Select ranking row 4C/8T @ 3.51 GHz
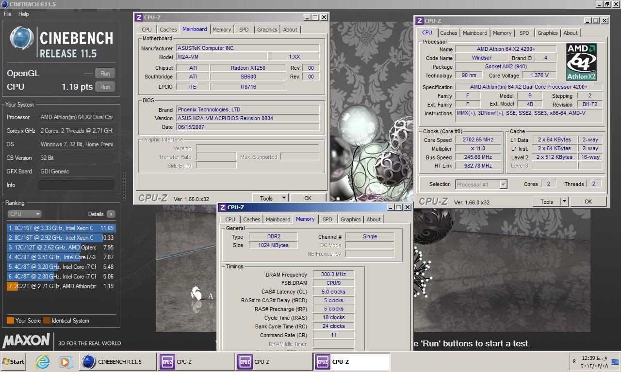Viewport: 621px width, 372px height. pos(61,257)
